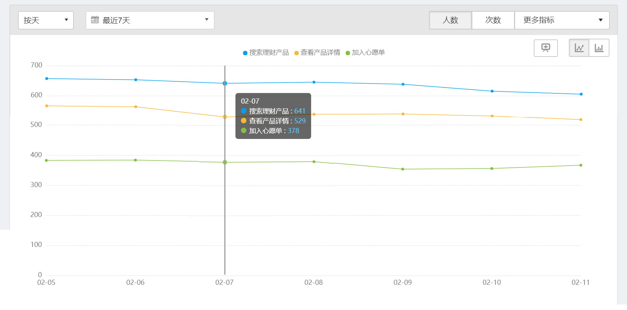
Task: Switch to bar chart view
Action: coord(599,48)
